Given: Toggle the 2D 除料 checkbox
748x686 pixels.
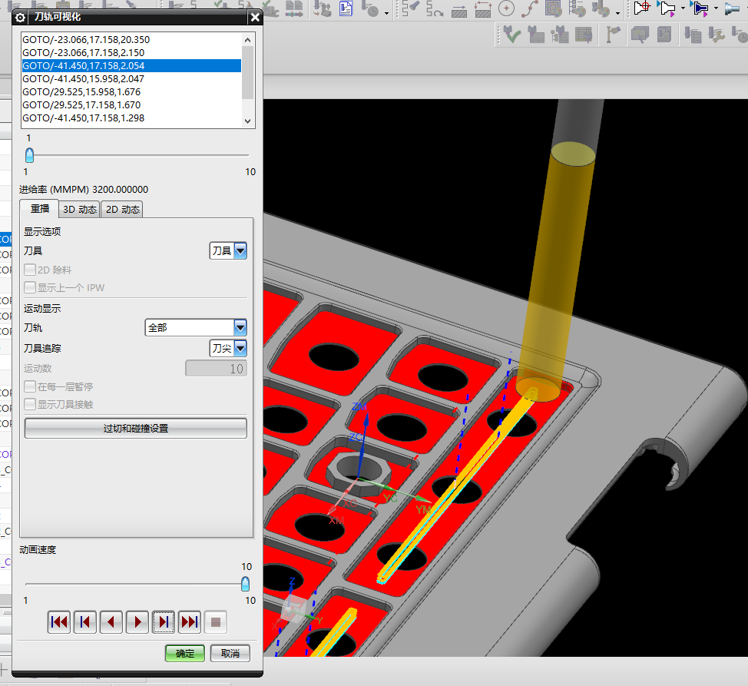Looking at the screenshot, I should pos(30,270).
